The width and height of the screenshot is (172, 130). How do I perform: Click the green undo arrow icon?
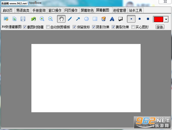(34, 19)
